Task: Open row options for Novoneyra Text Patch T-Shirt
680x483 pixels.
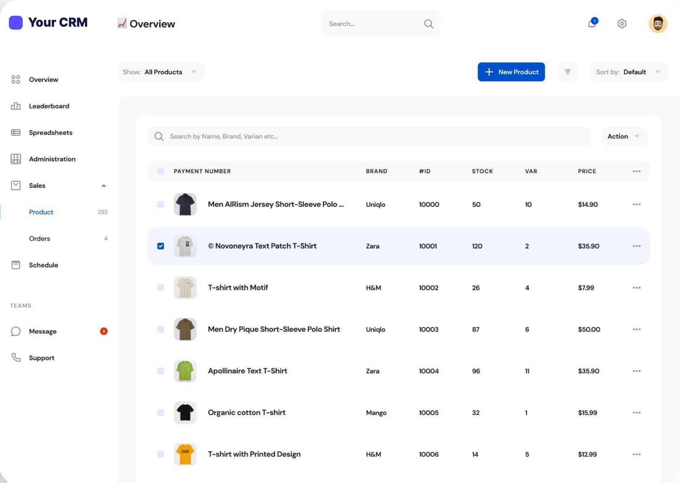Action: click(x=637, y=246)
